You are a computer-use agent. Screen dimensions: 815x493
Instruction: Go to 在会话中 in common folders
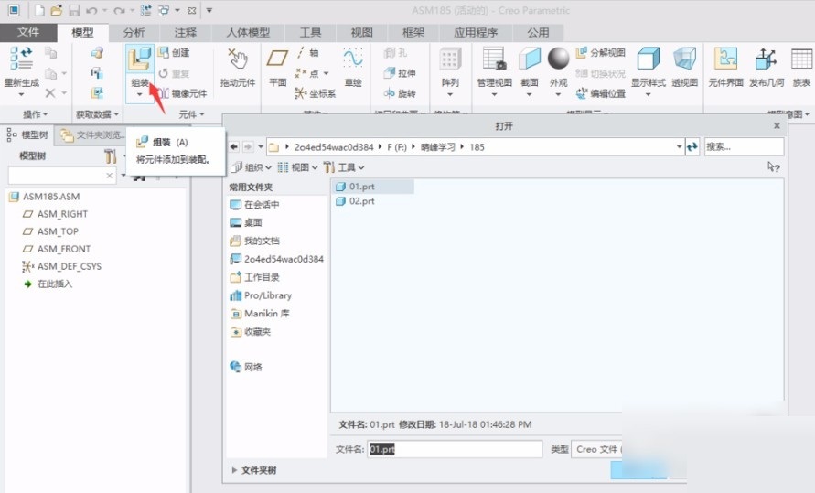pos(254,205)
